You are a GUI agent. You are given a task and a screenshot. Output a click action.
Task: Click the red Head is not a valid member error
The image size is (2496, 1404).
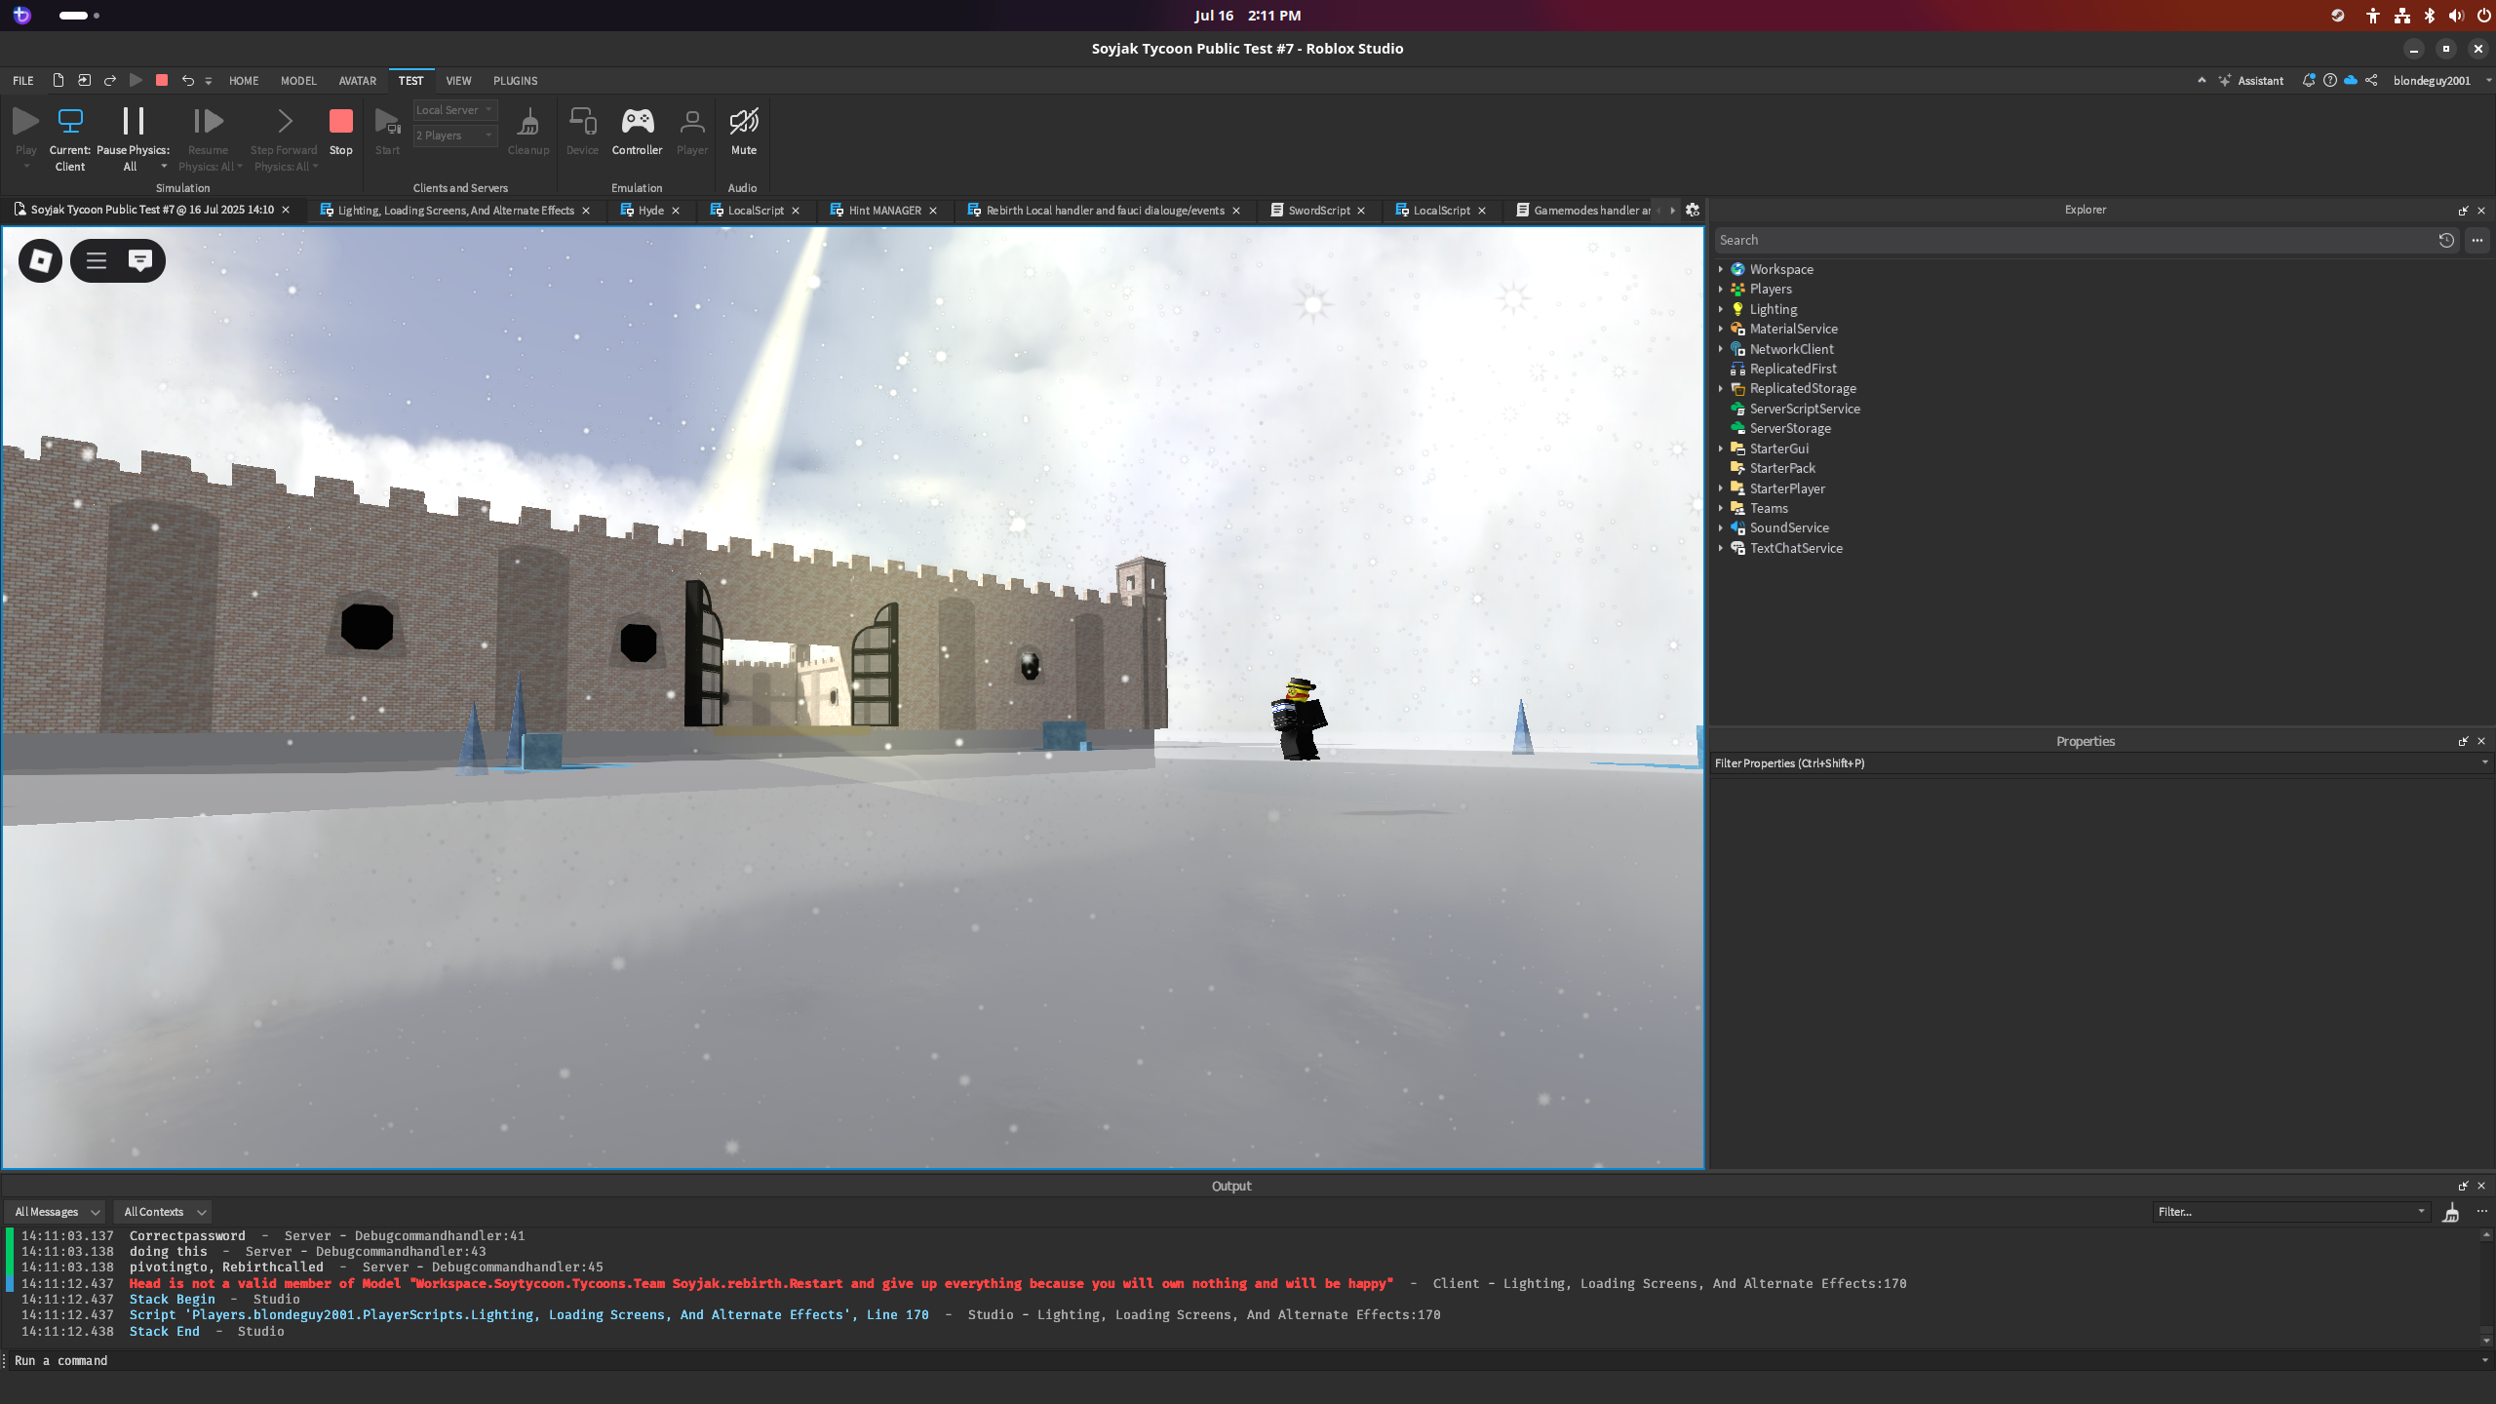(x=760, y=1284)
